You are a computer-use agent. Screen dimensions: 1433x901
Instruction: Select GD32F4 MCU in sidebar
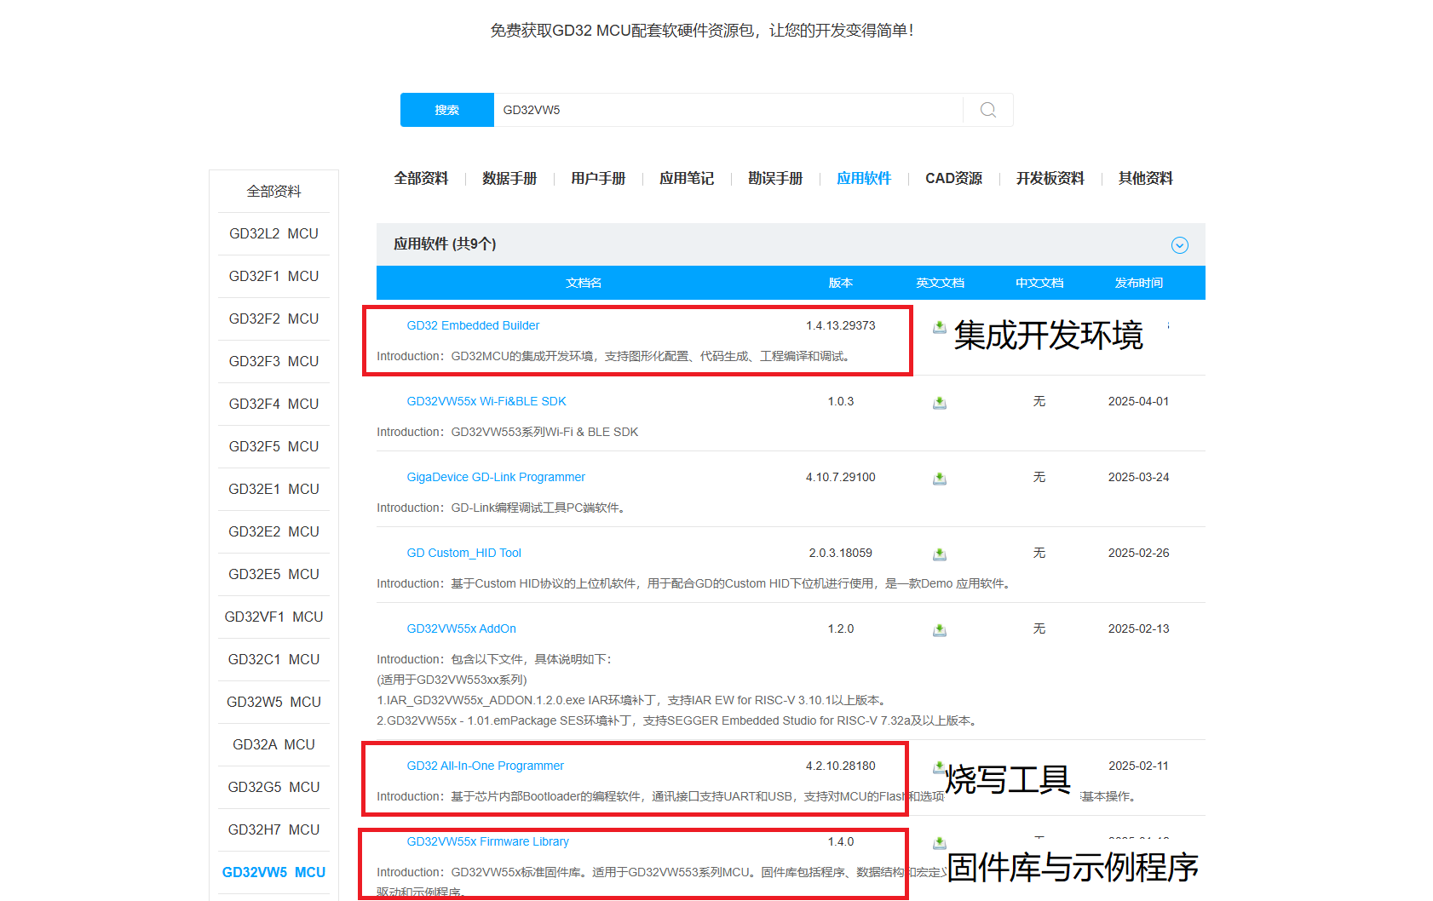pos(273,404)
